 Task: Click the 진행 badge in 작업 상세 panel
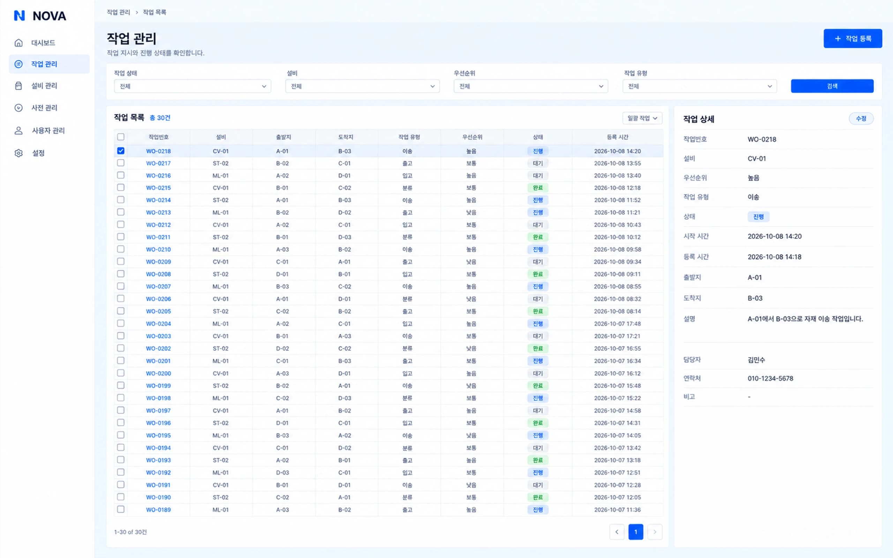[x=758, y=217]
